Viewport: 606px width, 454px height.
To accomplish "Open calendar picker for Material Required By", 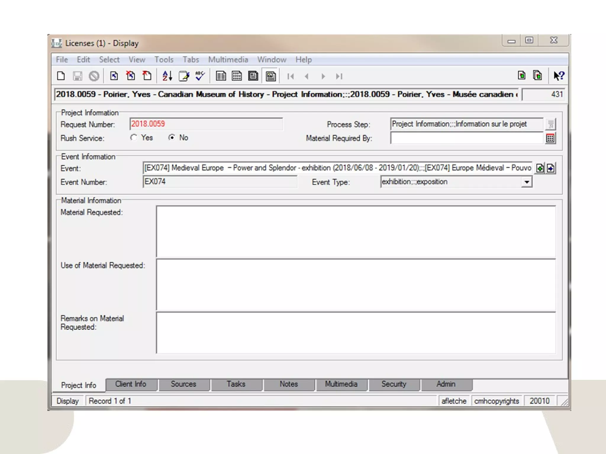I will point(550,138).
